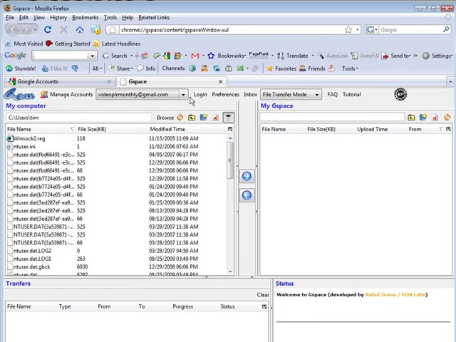Viewport: 456px width, 342px height.
Task: Click the Firefox reload page icon
Action: click(x=48, y=30)
